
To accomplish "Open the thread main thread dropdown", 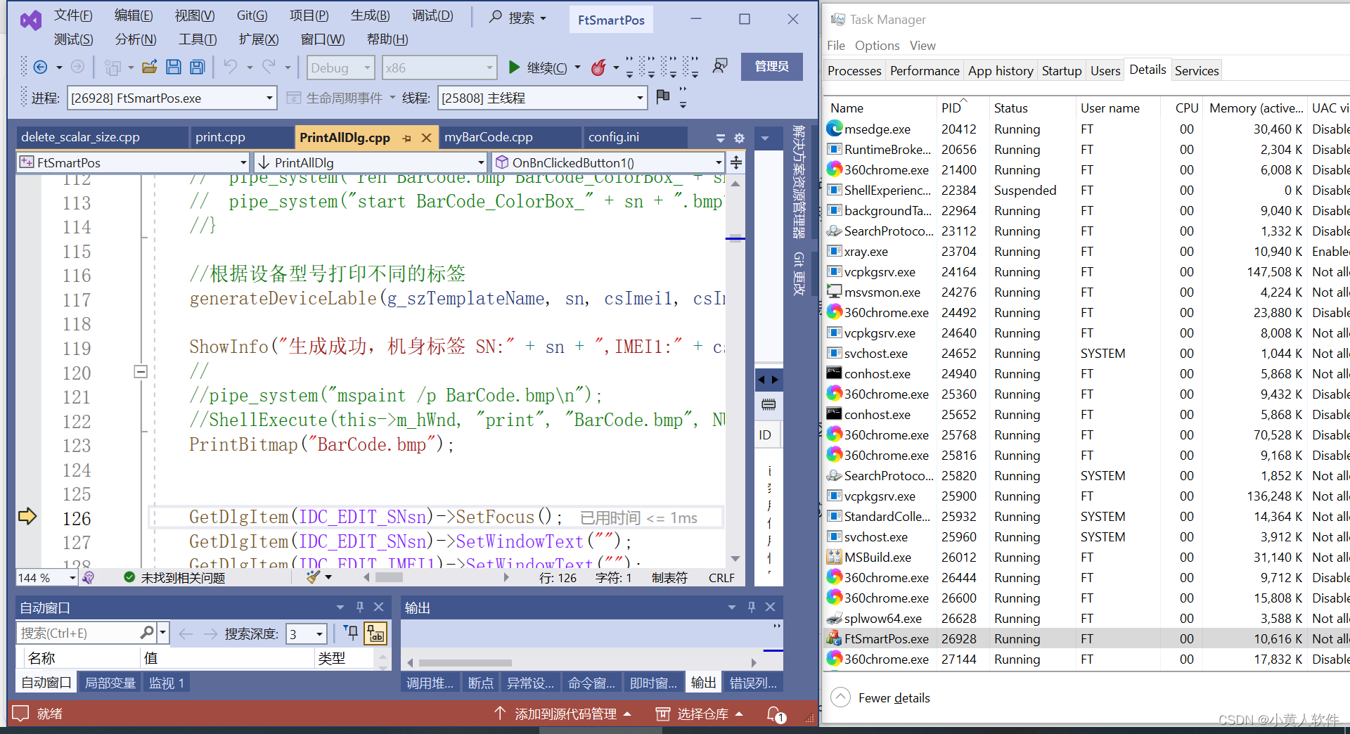I will coord(541,98).
